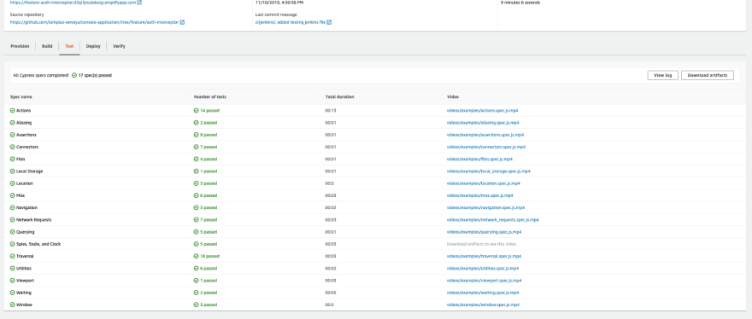752x319 pixels.
Task: Open waiting.spec.js.mp4 video link
Action: click(483, 293)
